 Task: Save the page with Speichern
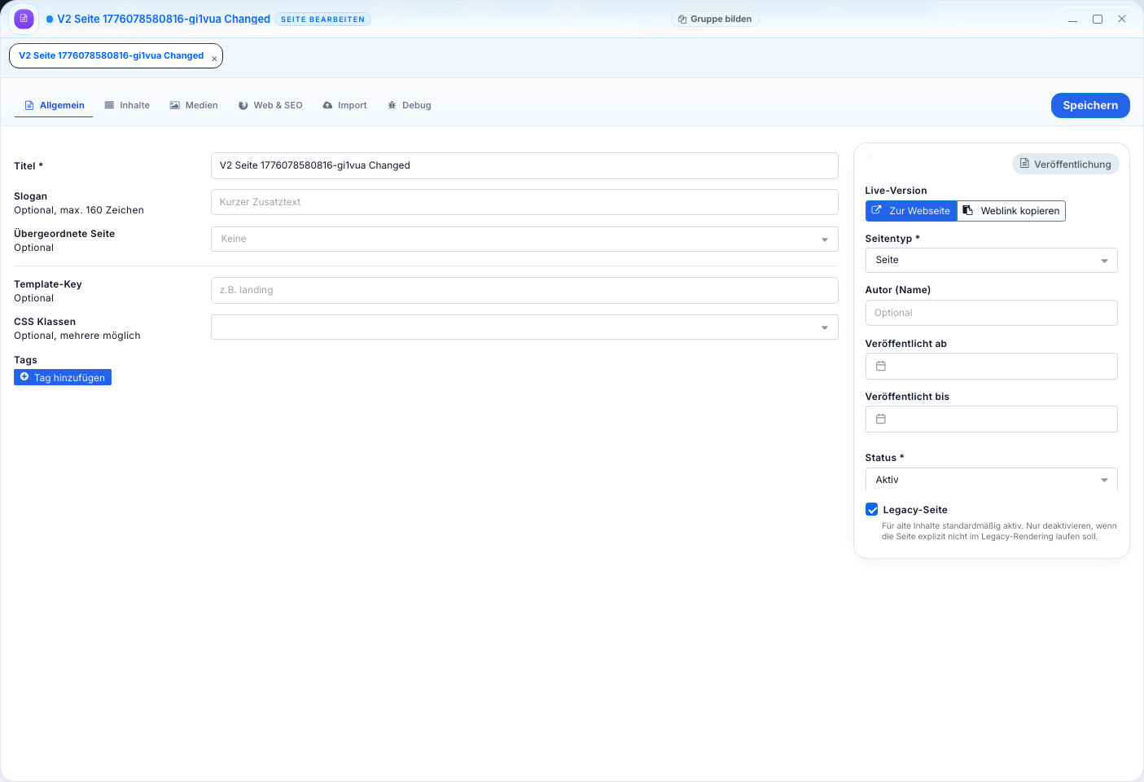1089,106
